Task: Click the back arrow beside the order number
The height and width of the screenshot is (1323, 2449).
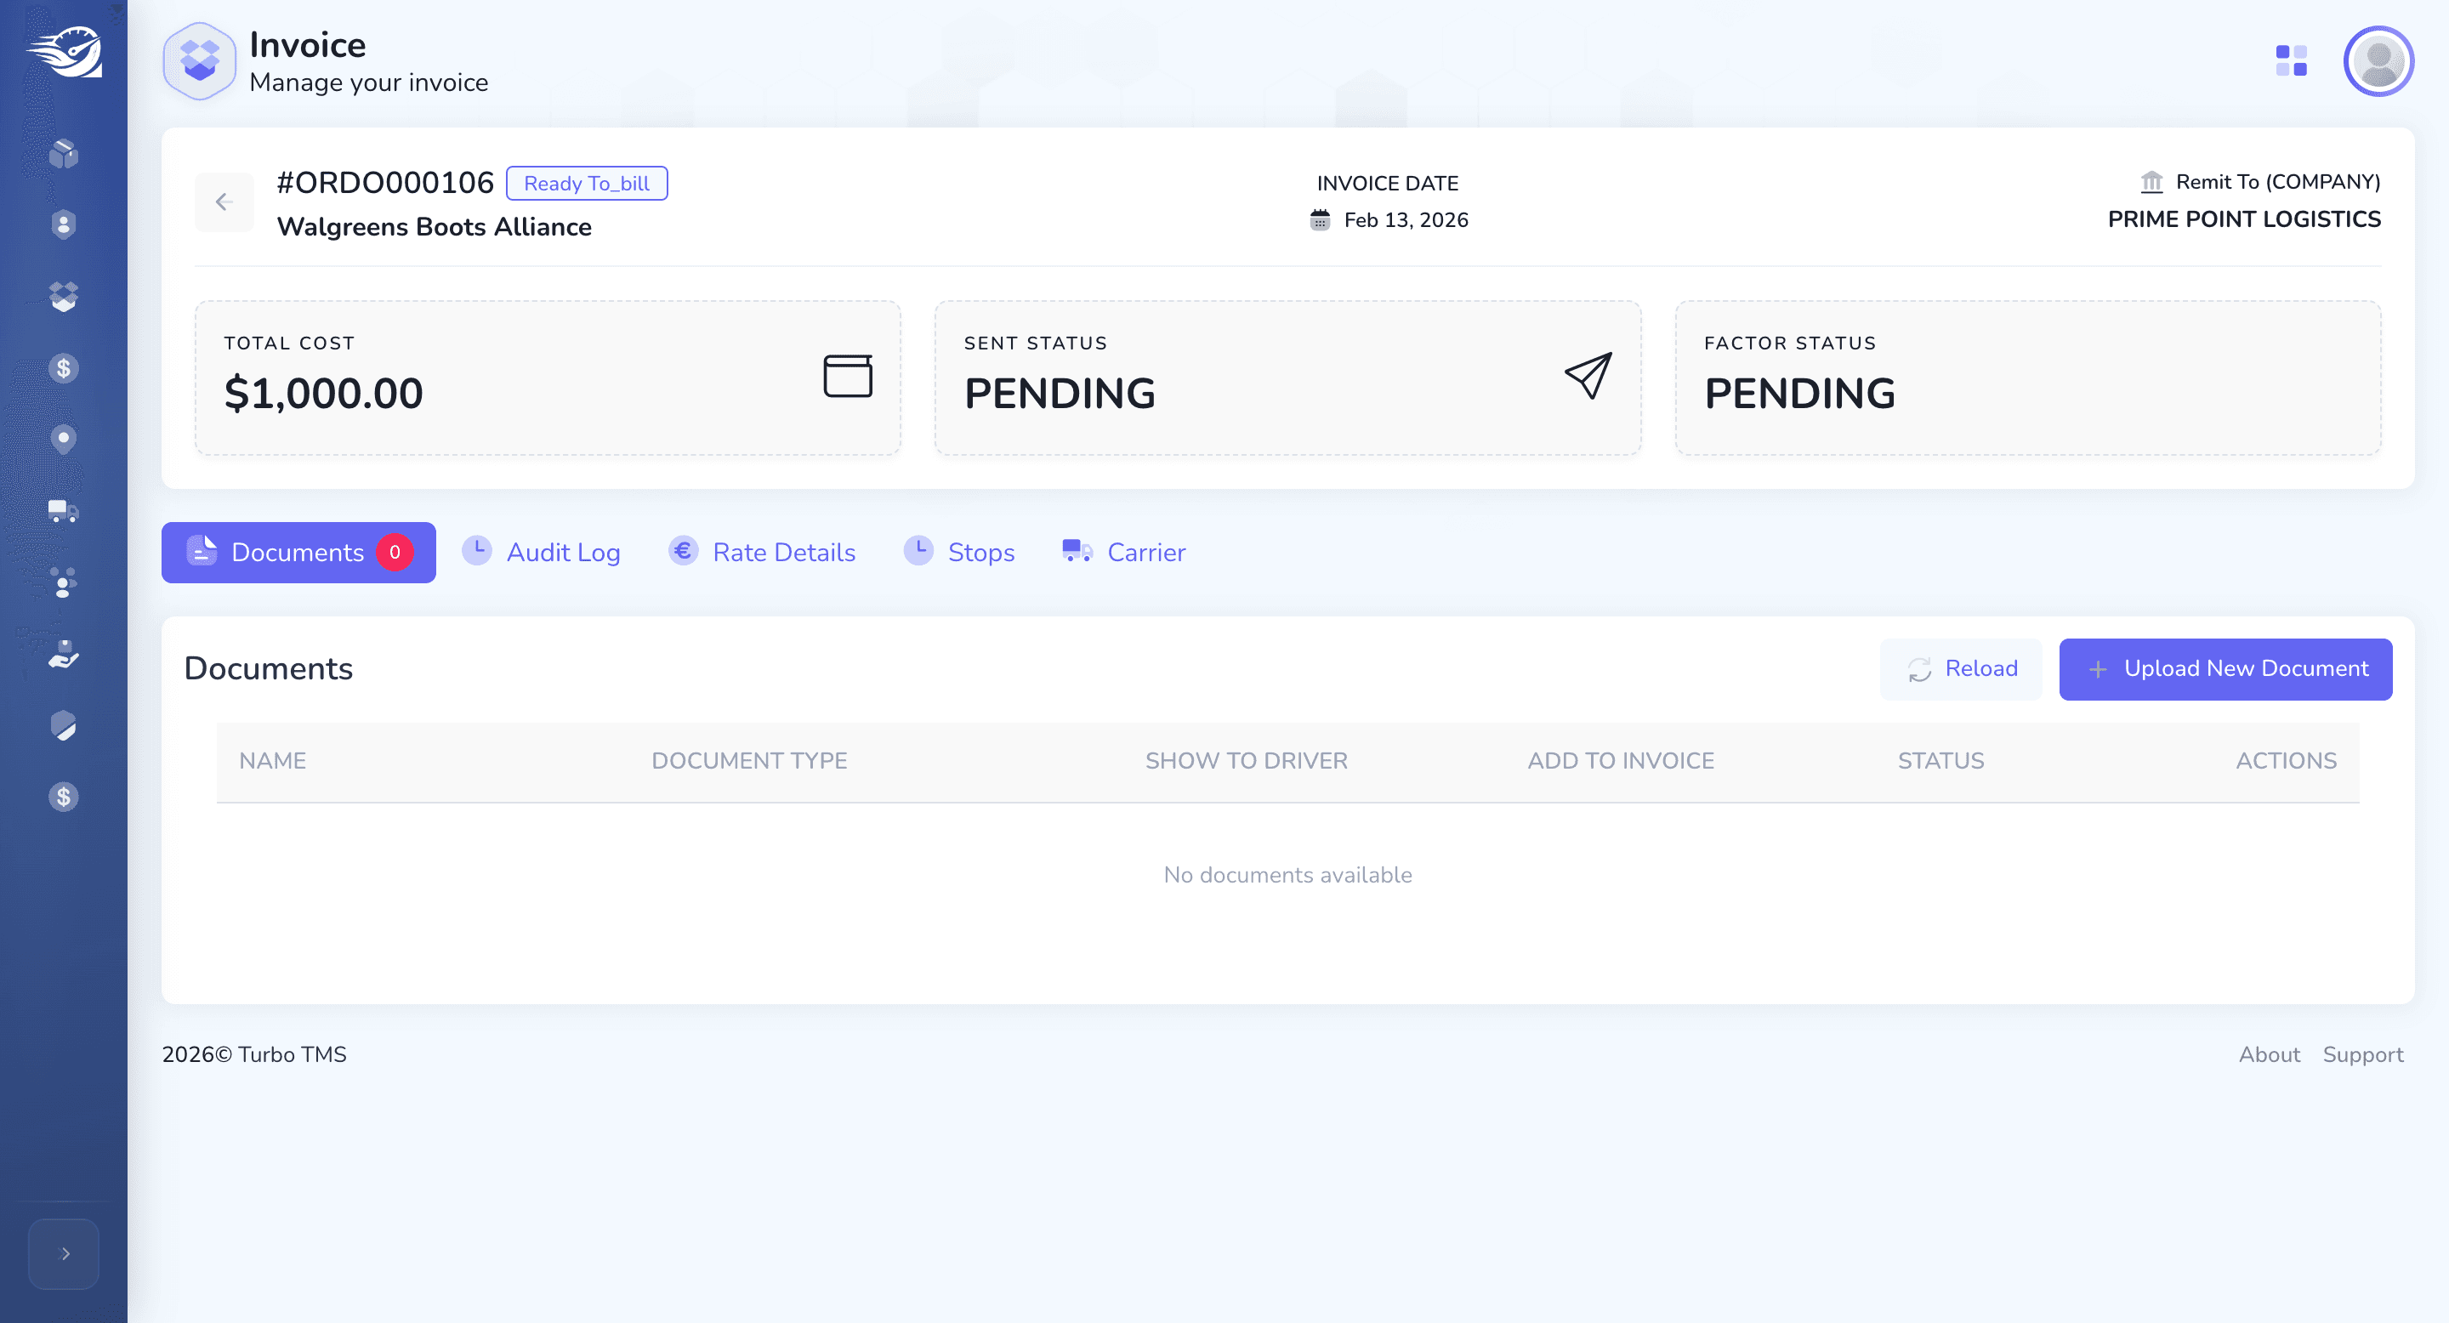Action: coord(224,202)
